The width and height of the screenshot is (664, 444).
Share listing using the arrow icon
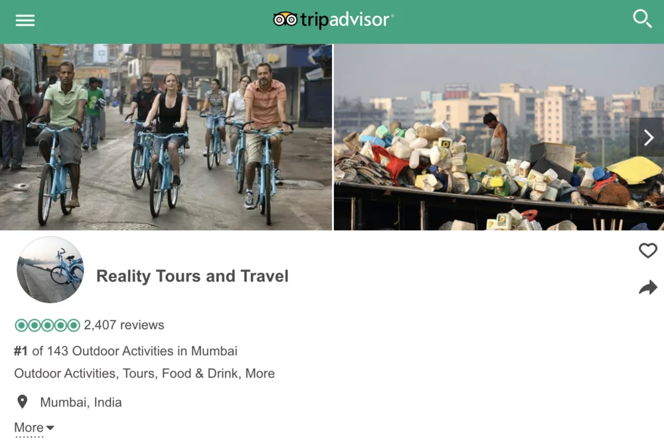[648, 287]
